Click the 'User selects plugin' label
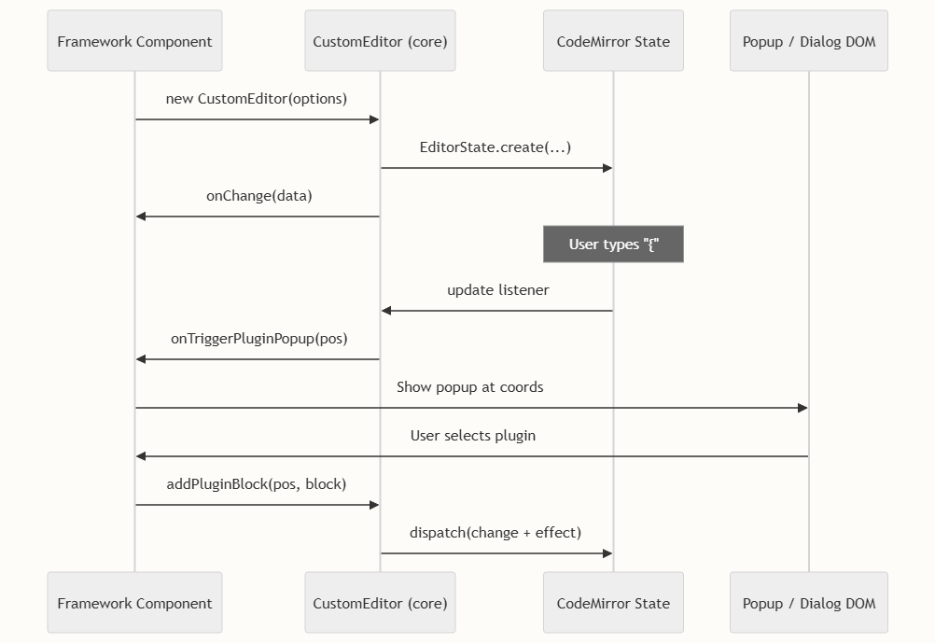The image size is (935, 643). click(x=472, y=436)
